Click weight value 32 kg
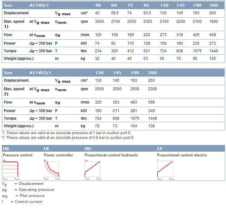 [x=97, y=59]
